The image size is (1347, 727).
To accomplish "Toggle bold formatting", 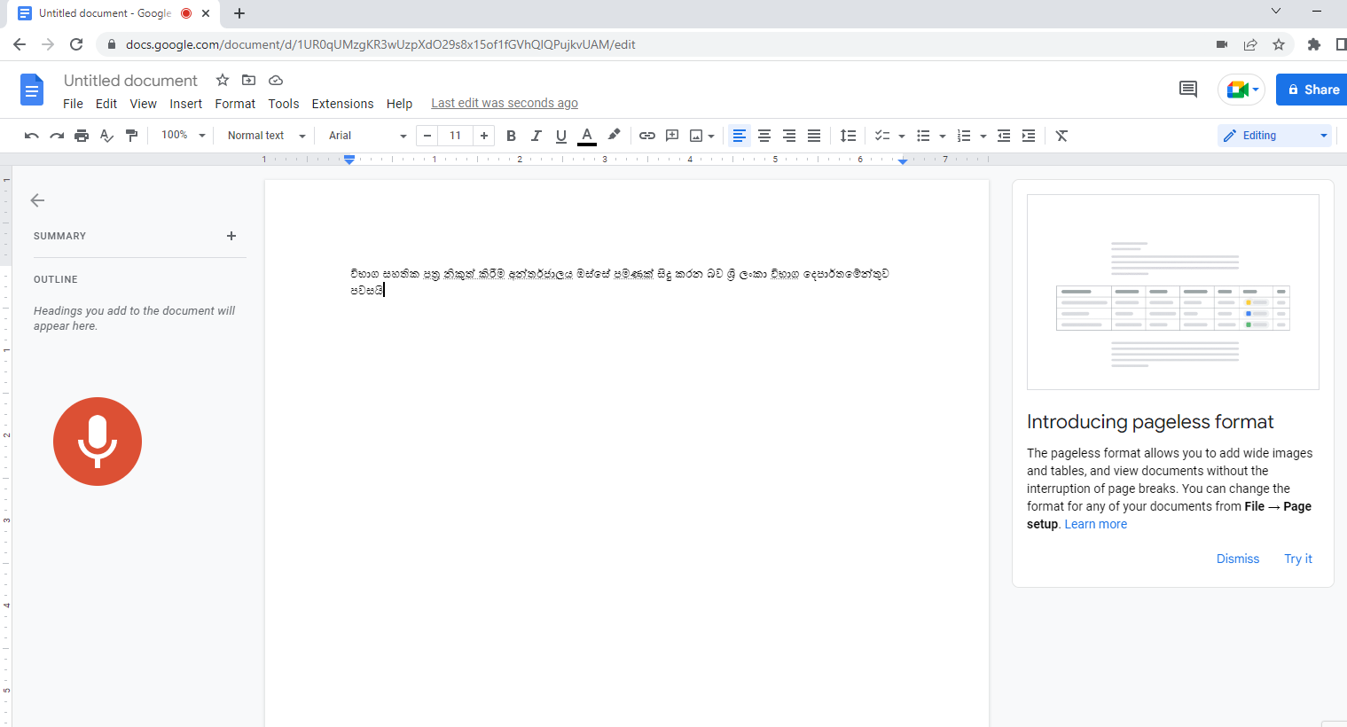I will 511,136.
